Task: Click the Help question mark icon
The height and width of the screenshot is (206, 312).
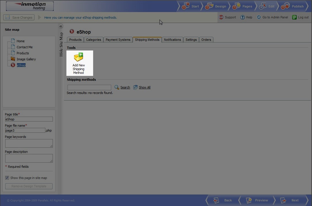Action: 242,17
